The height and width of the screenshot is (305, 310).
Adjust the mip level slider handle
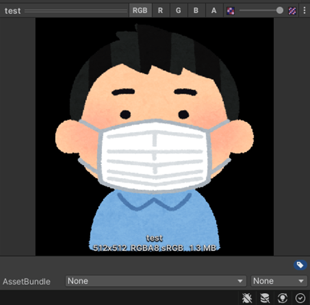[280, 10]
